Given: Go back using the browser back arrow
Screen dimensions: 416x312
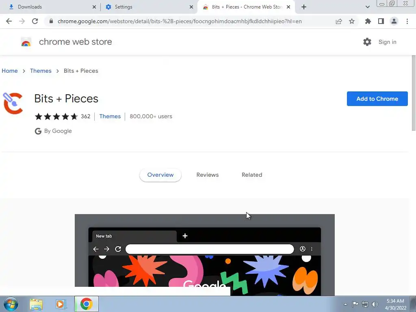Looking at the screenshot, I should pos(9,21).
